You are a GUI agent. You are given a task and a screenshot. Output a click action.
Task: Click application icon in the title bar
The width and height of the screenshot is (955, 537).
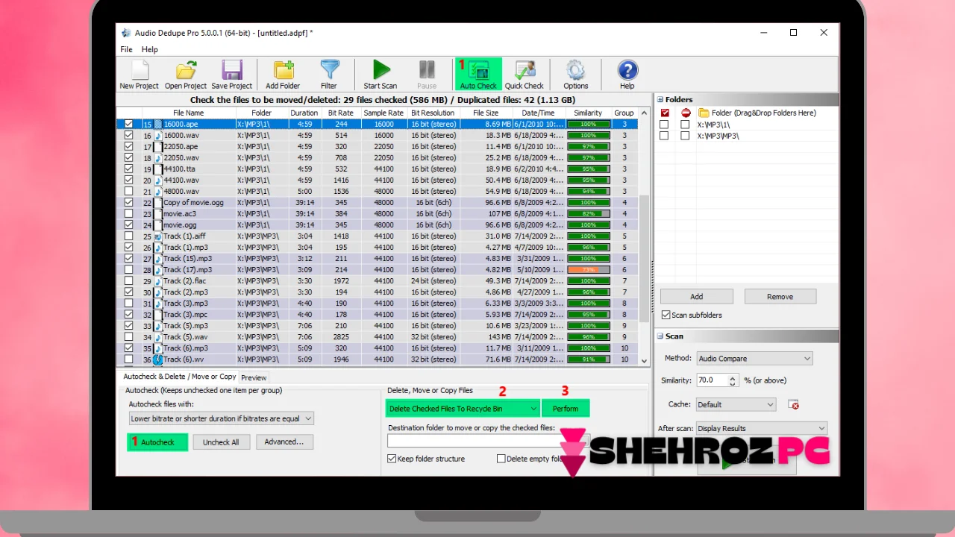[126, 33]
